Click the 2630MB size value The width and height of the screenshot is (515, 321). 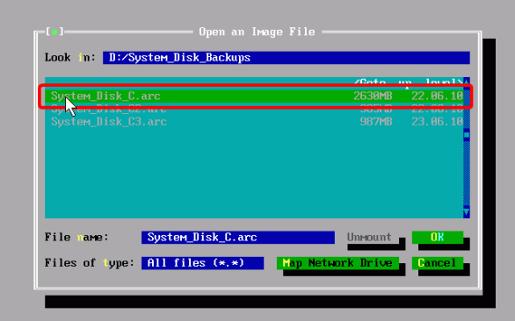point(373,96)
